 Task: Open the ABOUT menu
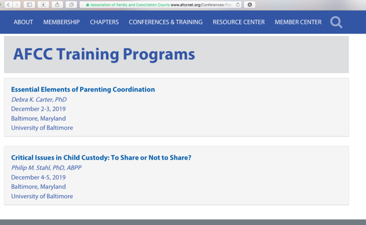pos(24,22)
